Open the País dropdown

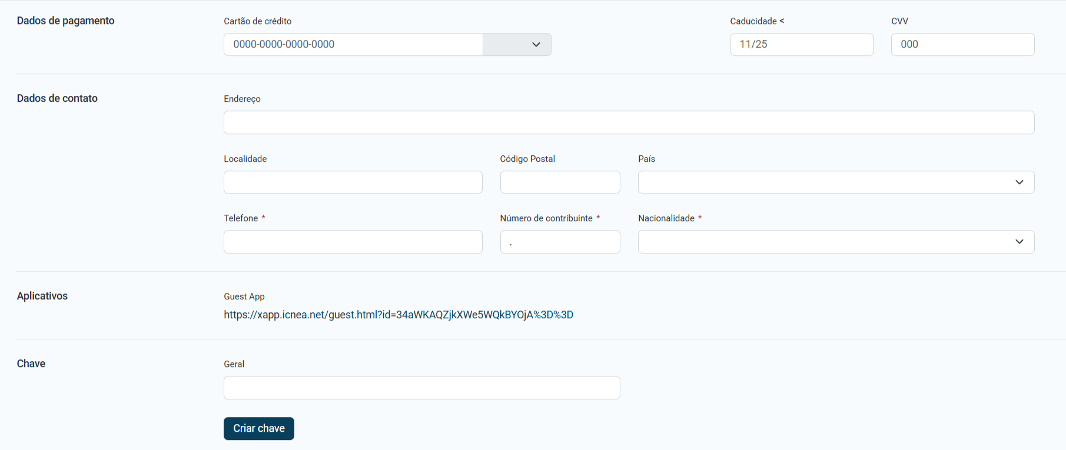click(x=836, y=182)
